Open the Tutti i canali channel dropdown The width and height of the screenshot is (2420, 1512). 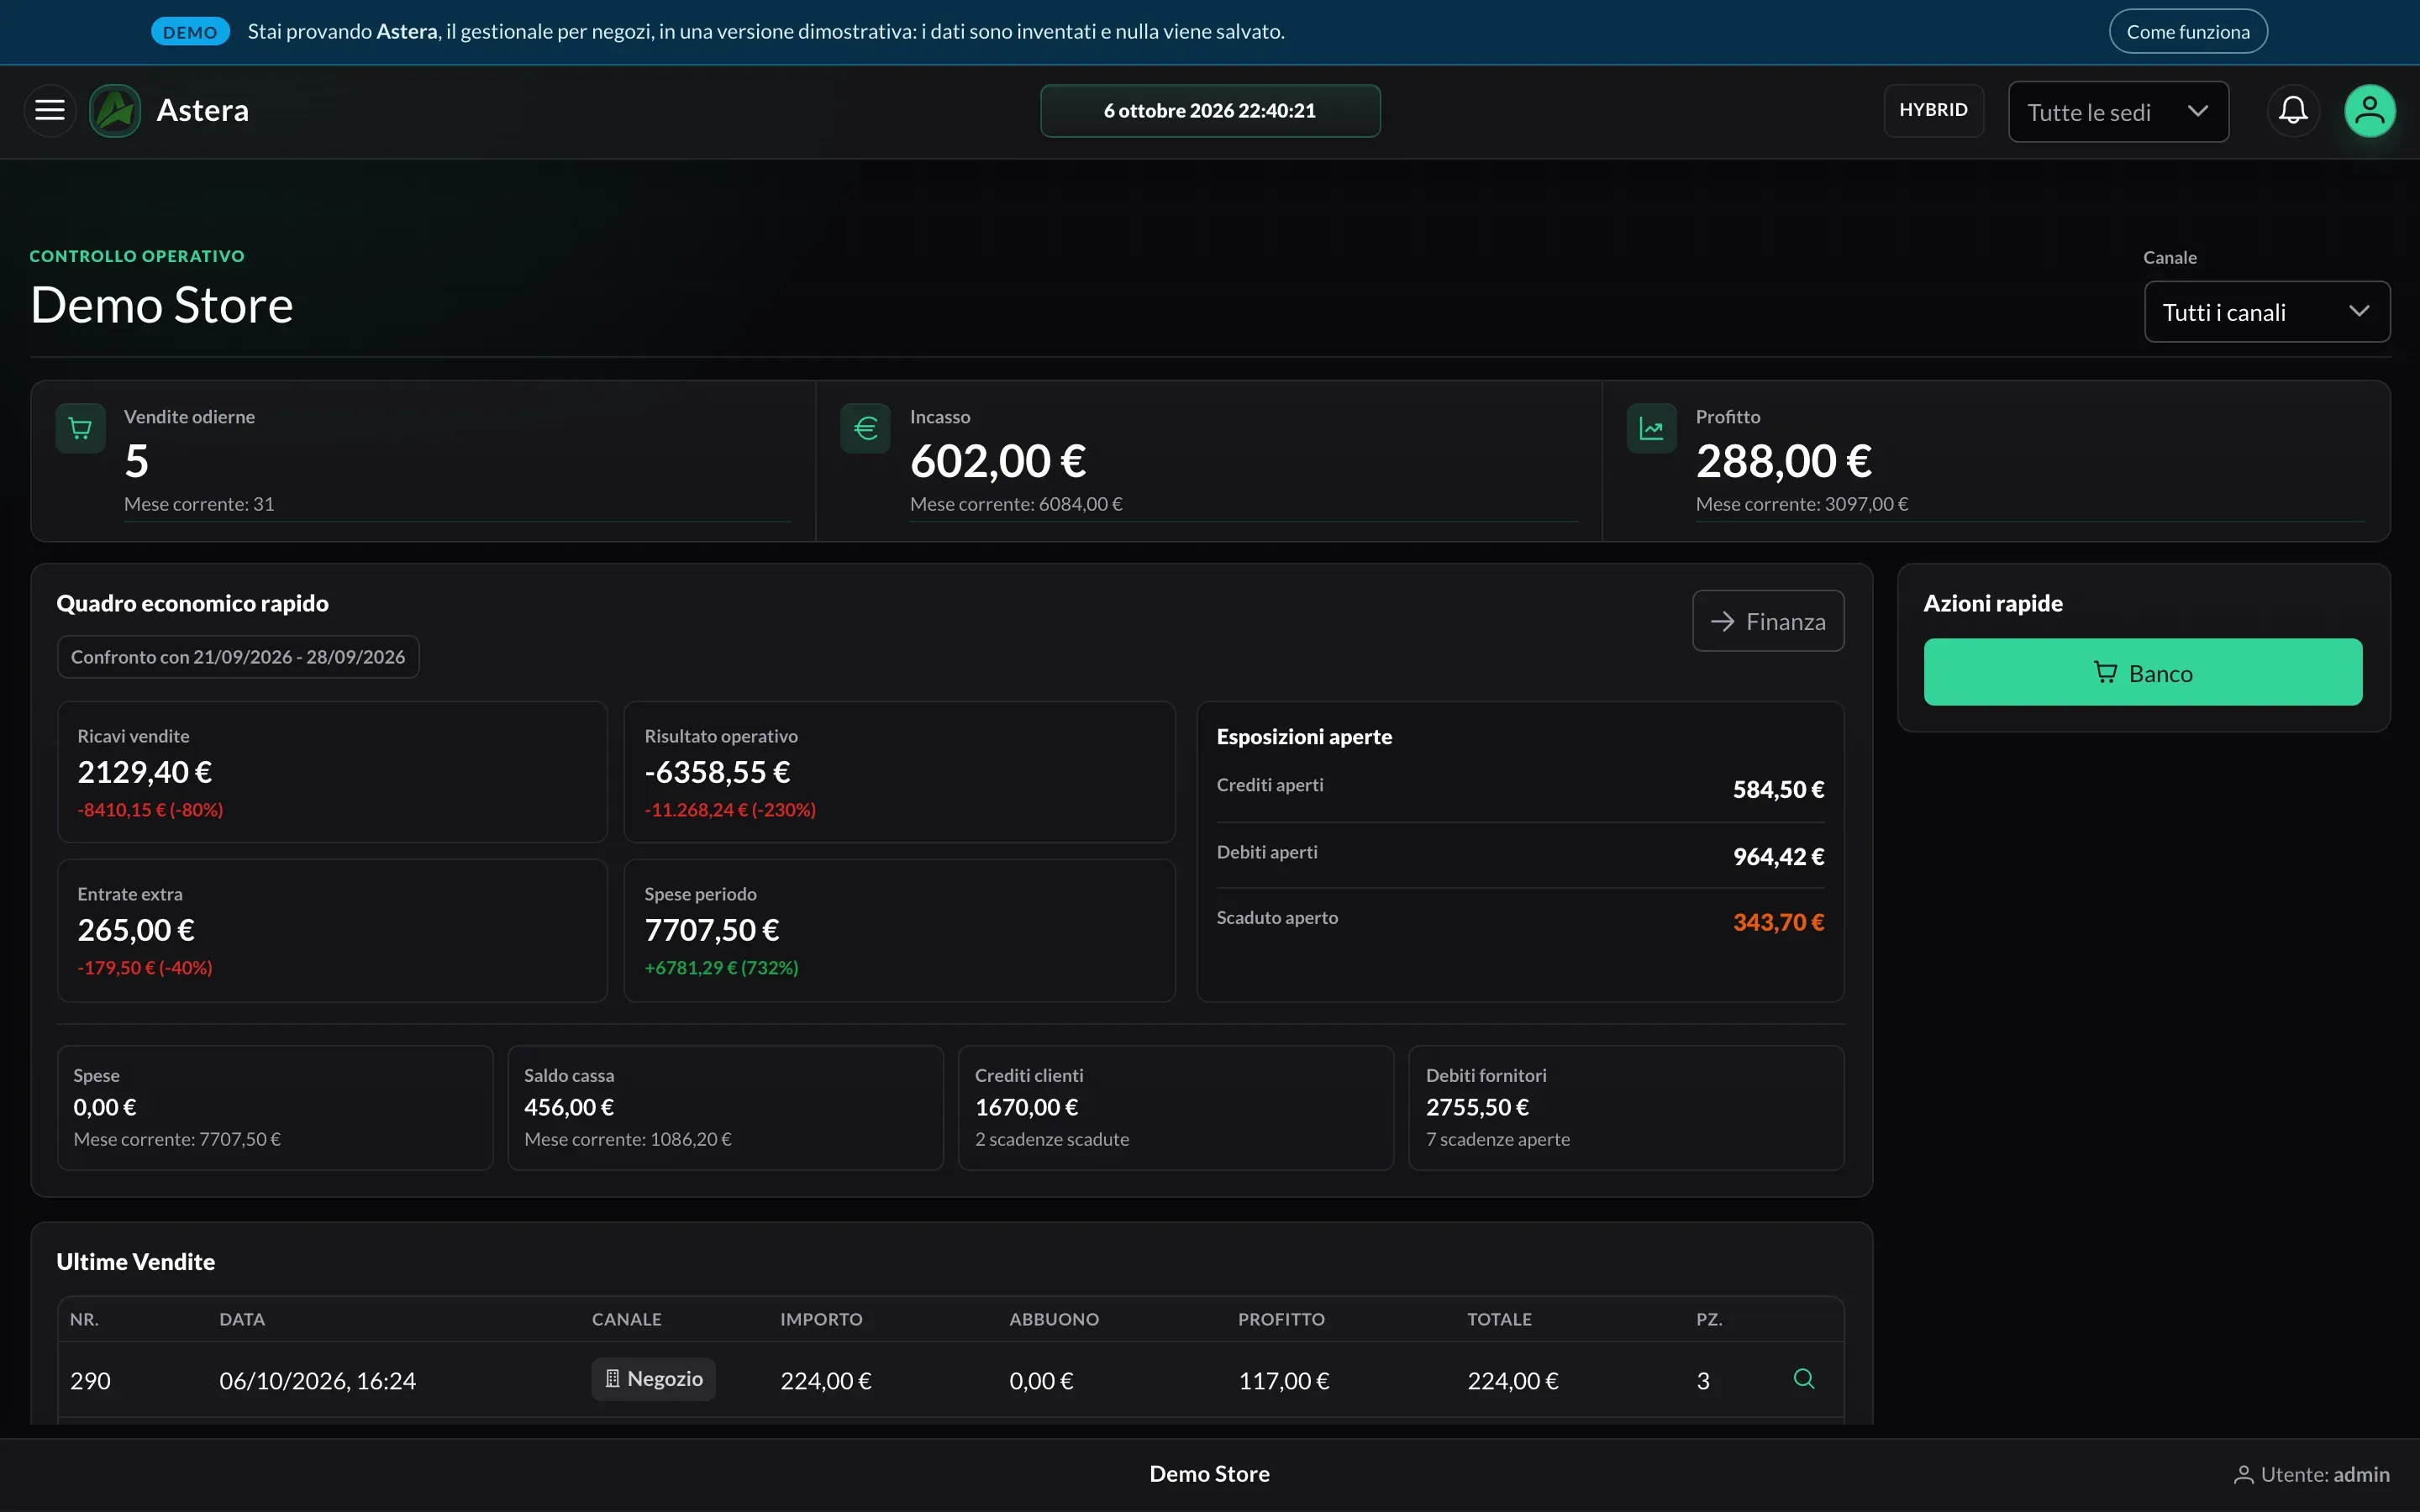pos(2267,312)
